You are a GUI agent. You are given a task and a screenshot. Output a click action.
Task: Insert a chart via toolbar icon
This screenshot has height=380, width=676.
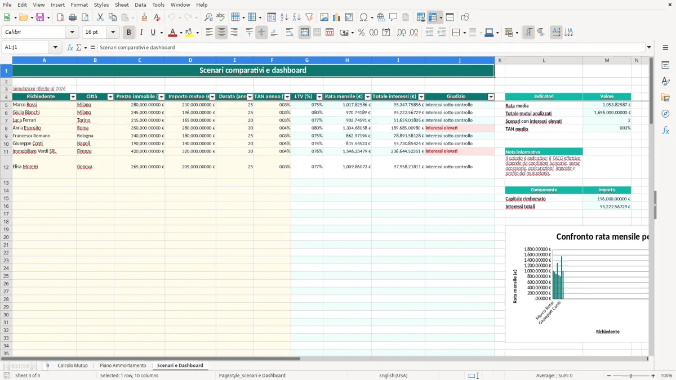(337, 17)
